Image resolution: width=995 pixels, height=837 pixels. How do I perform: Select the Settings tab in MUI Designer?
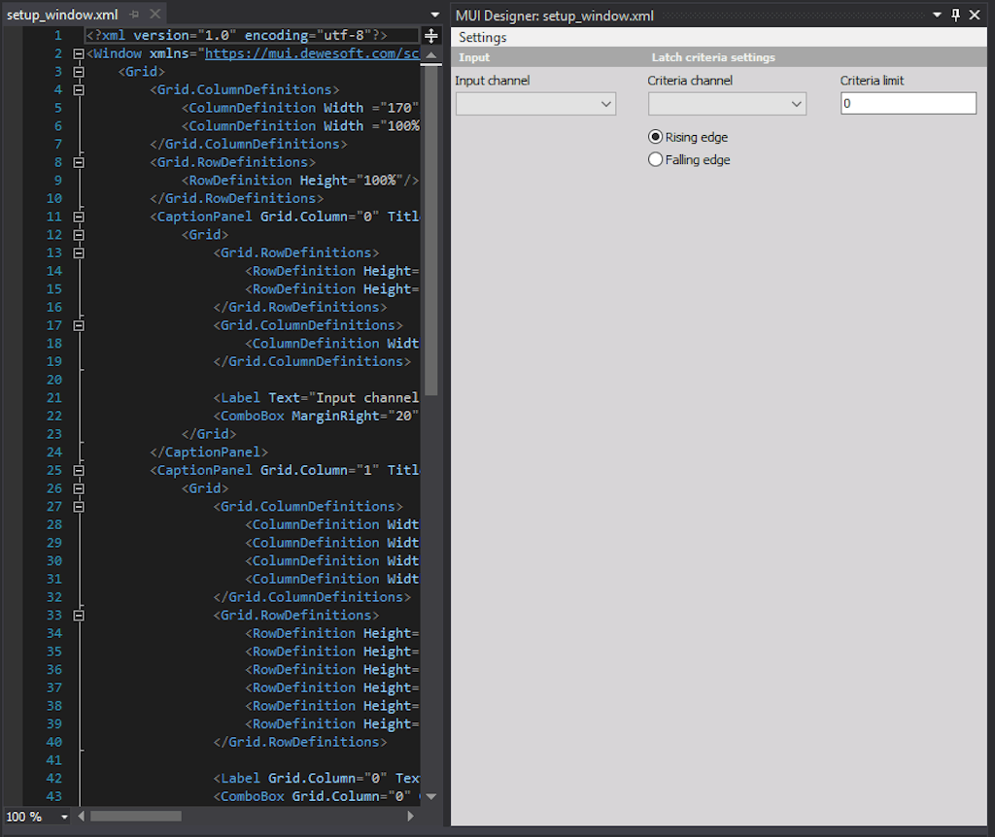[483, 38]
